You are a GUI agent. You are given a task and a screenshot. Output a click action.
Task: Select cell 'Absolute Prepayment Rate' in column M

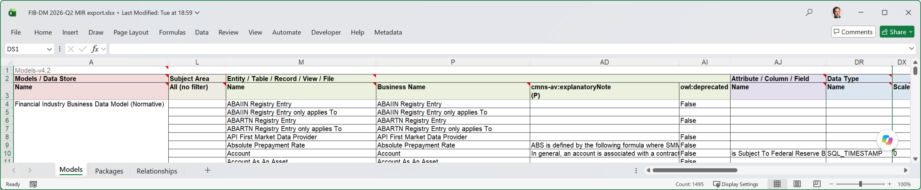301,145
